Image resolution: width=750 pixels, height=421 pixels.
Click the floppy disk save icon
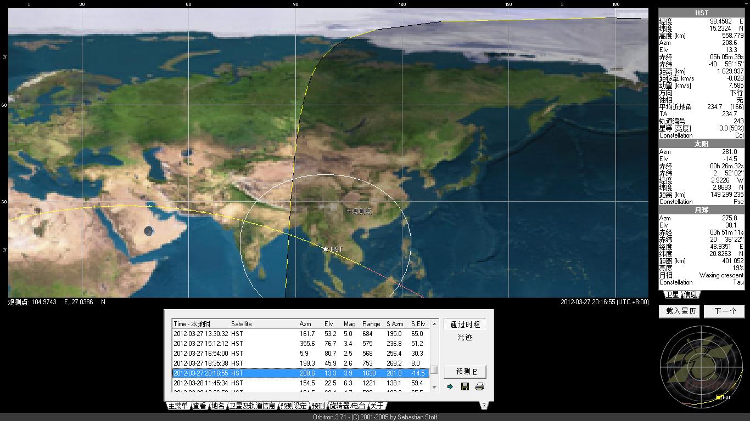coord(465,387)
